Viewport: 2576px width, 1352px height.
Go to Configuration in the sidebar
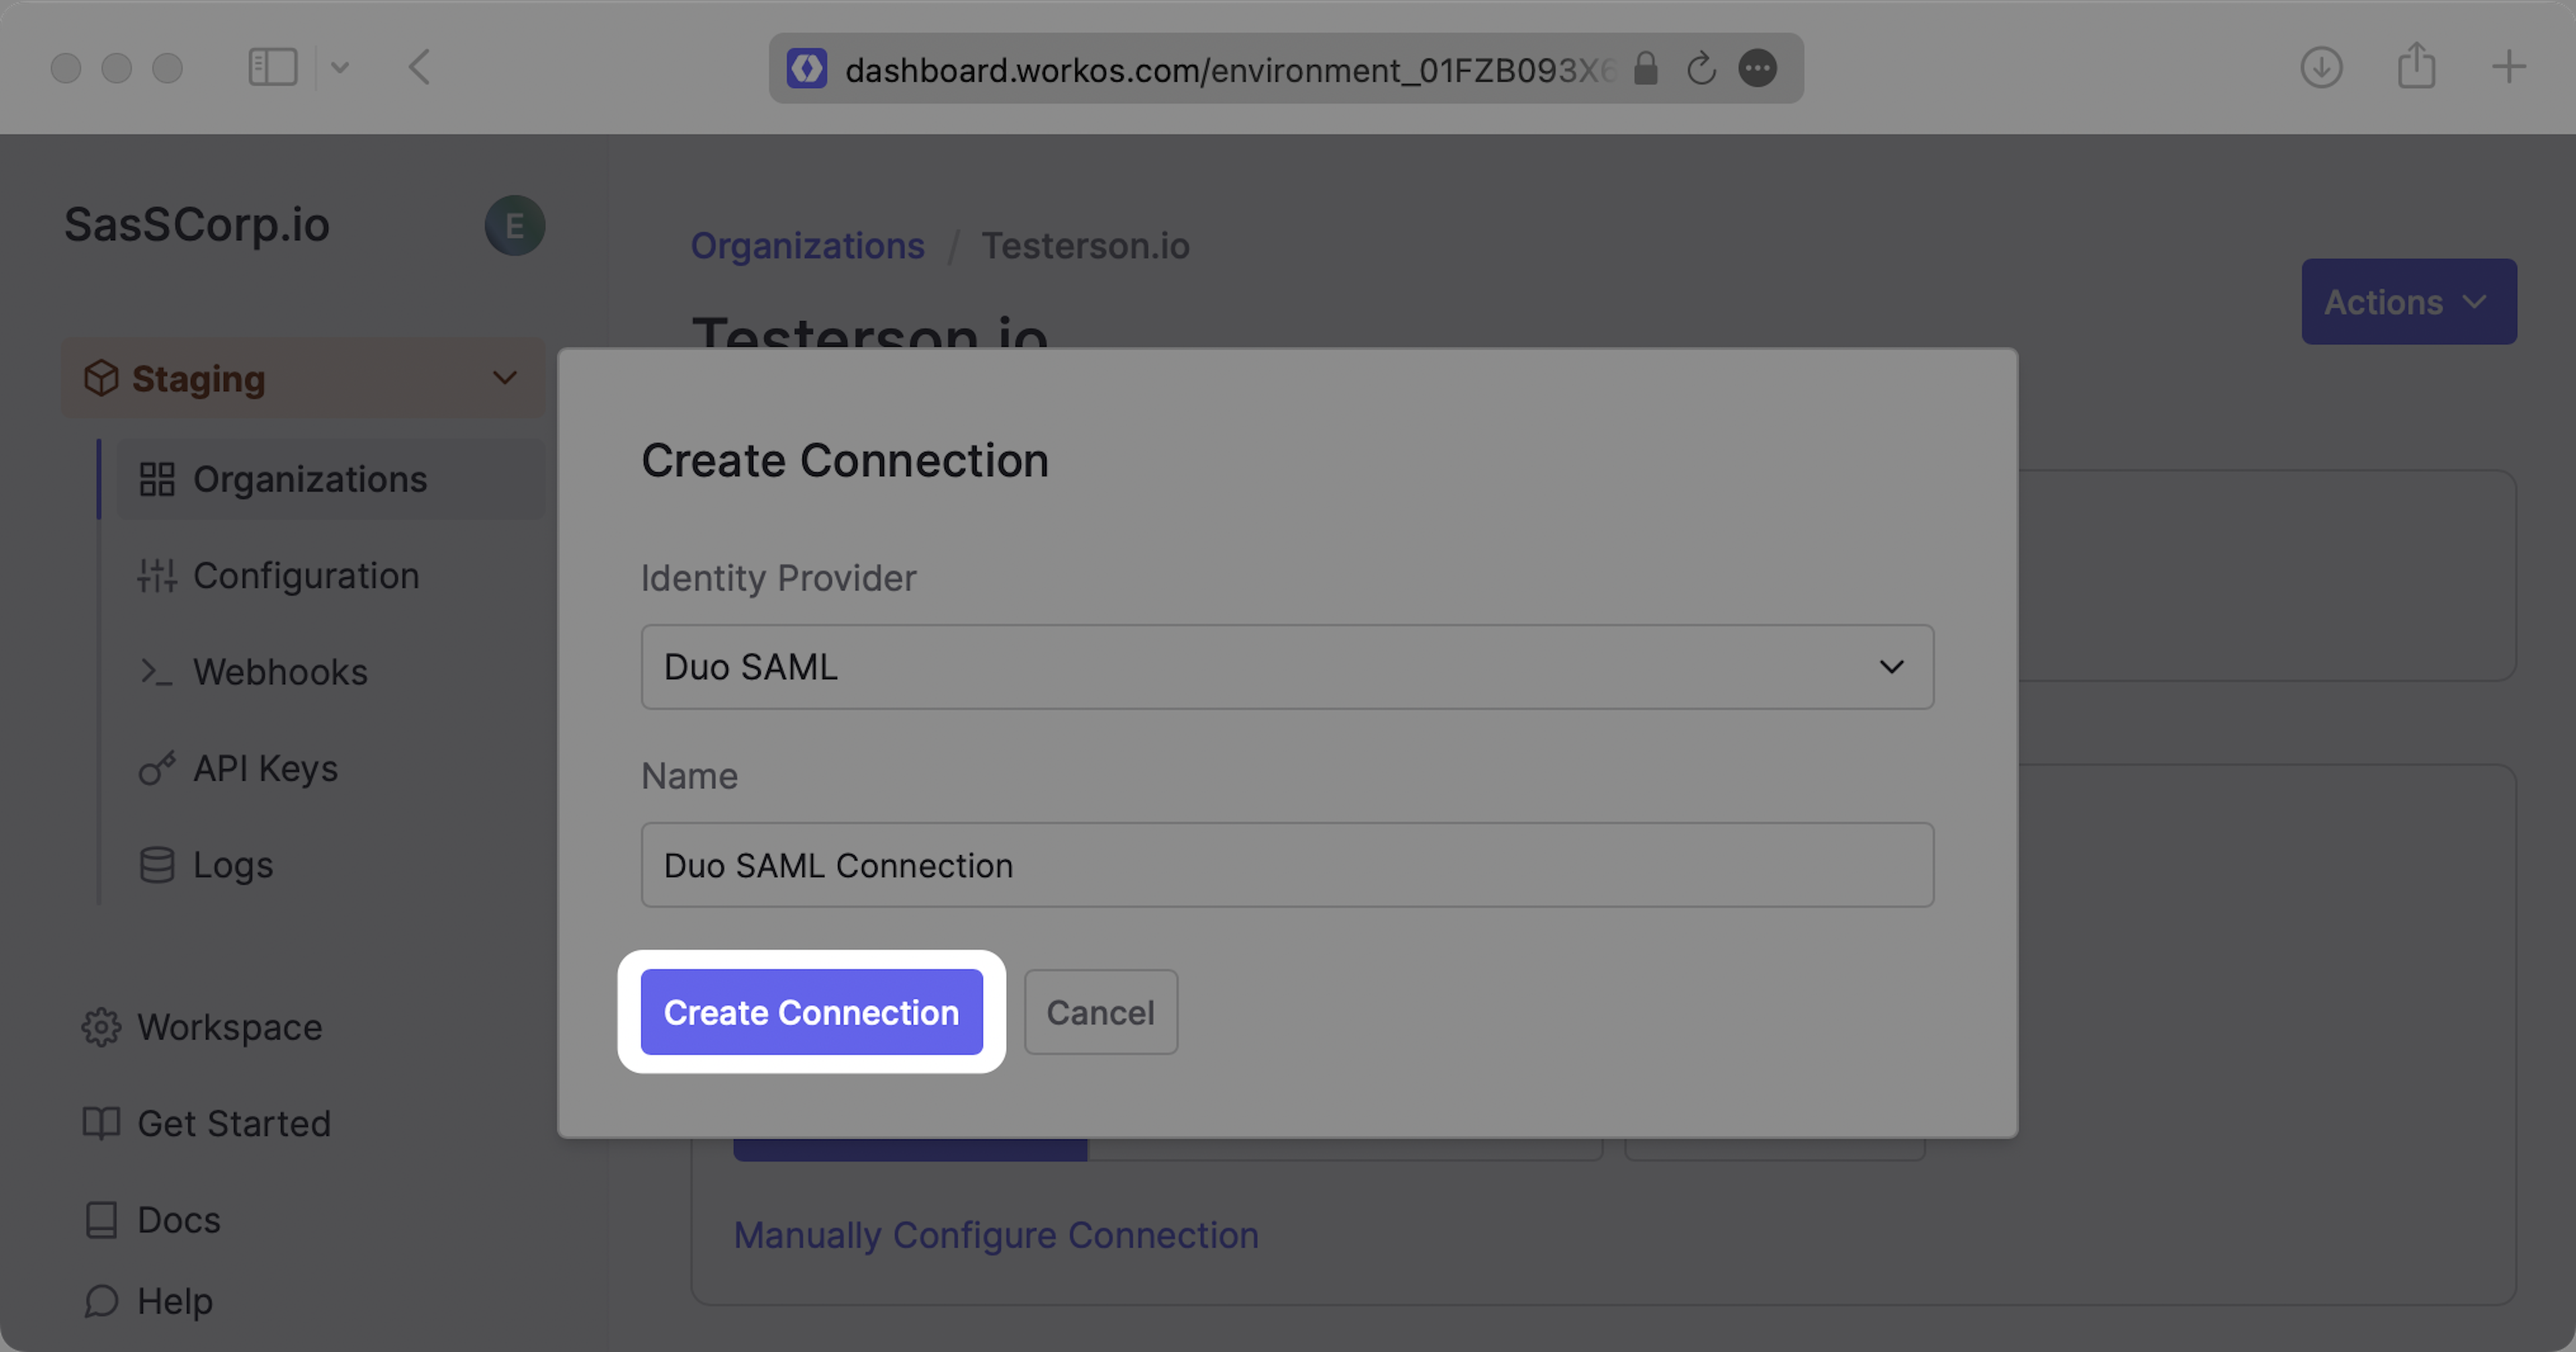pyautogui.click(x=305, y=576)
